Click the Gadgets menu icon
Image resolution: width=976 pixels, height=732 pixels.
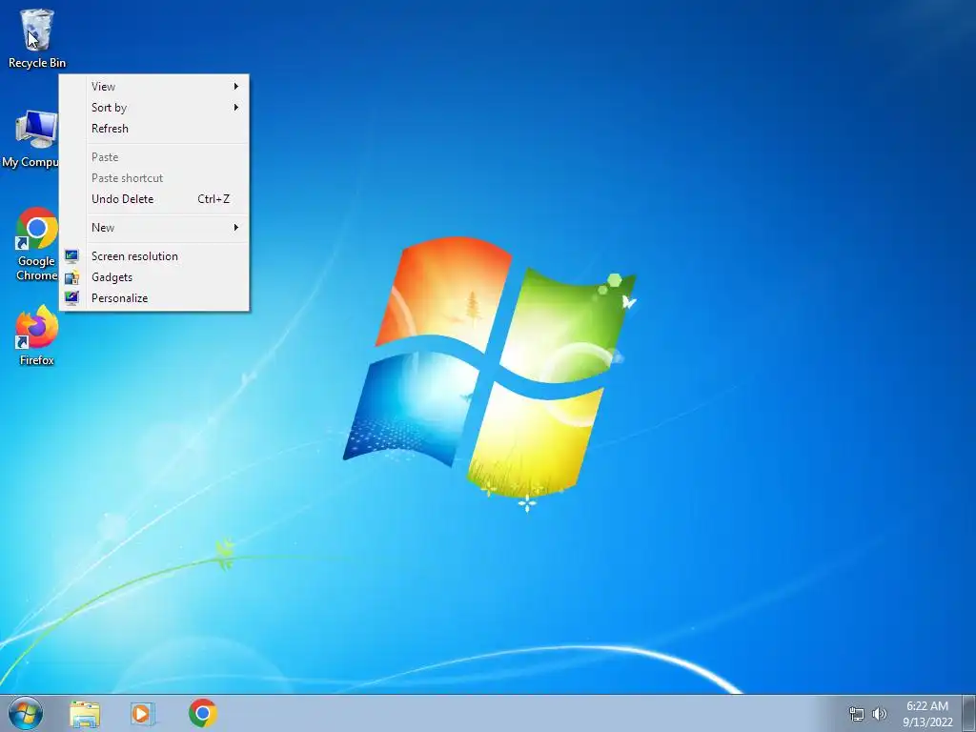(72, 277)
